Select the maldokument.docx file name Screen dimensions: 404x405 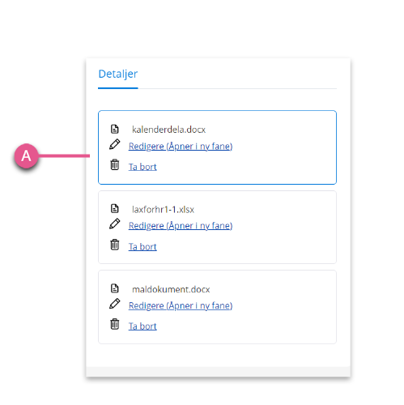coord(171,289)
